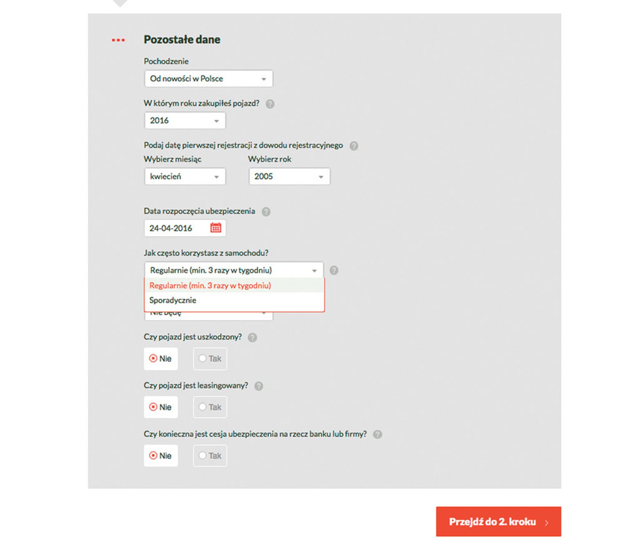Select Nie for damaged vehicle question
Viewport: 639px width, 555px height.
[161, 359]
